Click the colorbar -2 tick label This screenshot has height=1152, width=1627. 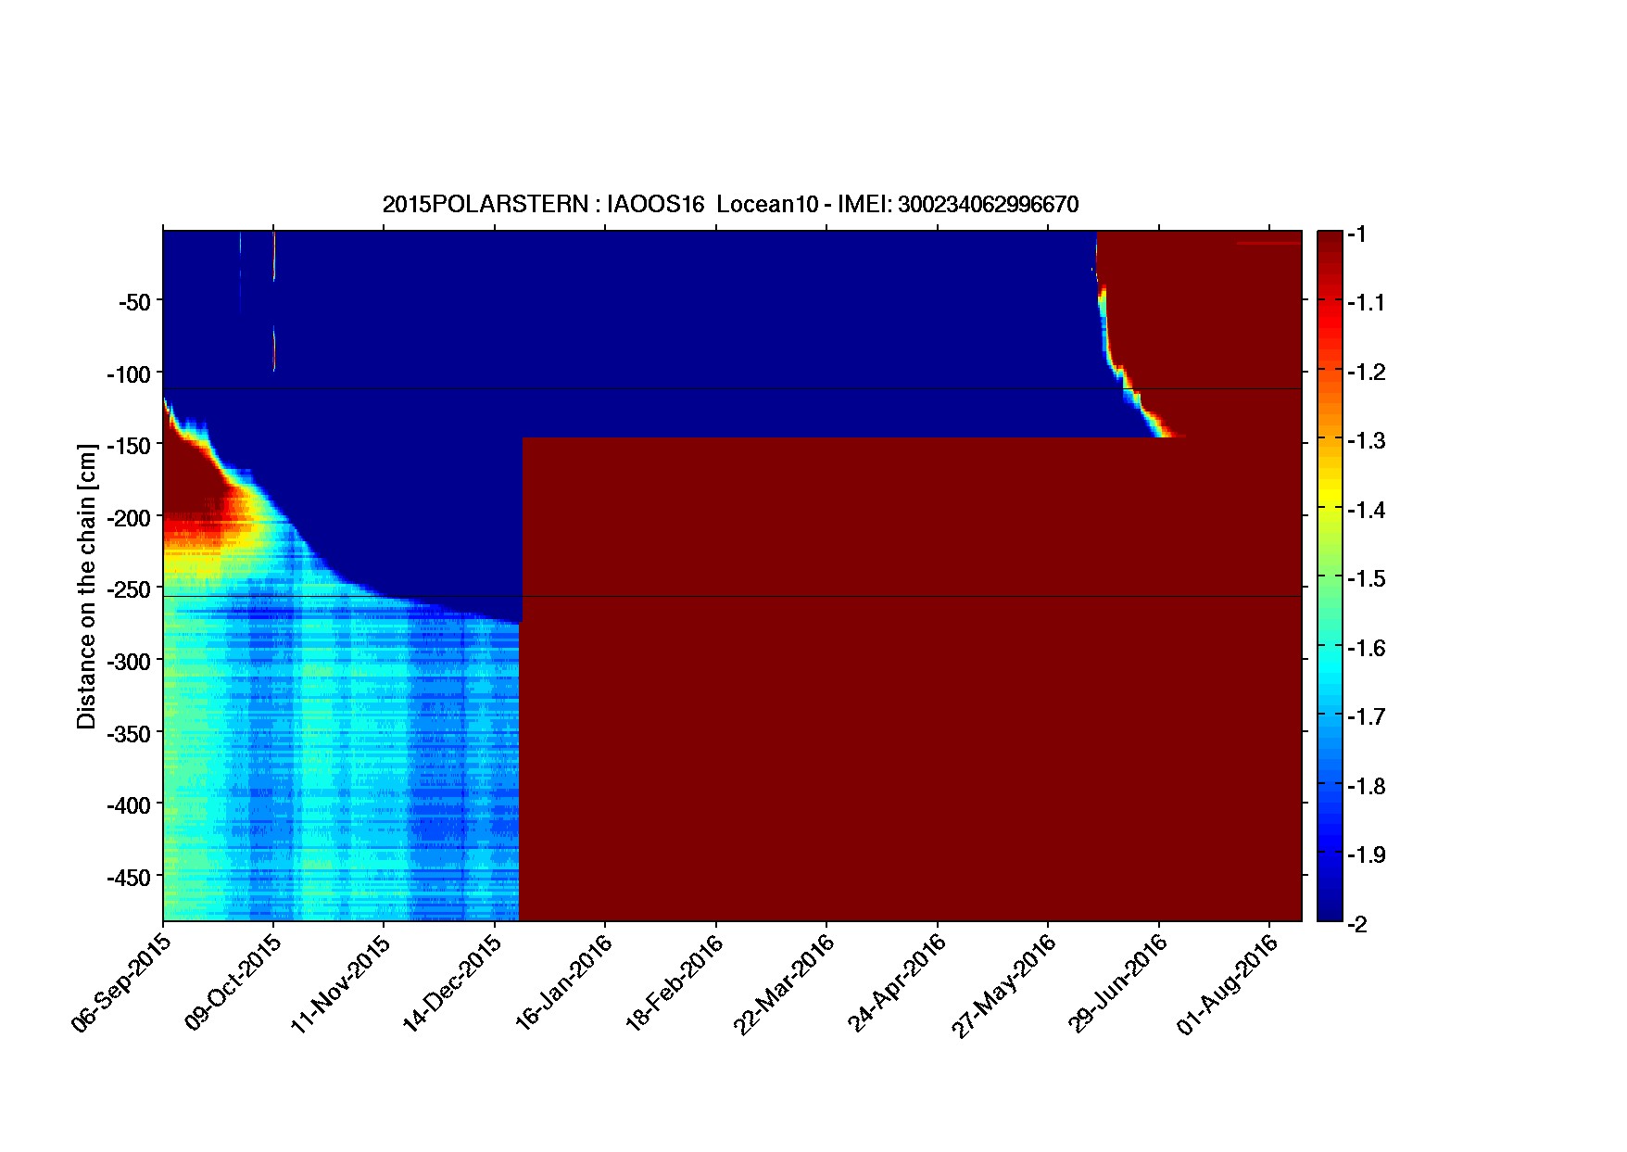coord(1357,924)
